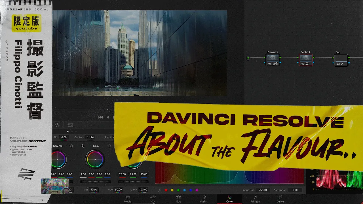Reset the Gamma color wheel
The width and height of the screenshot is (363, 204).
(71, 146)
